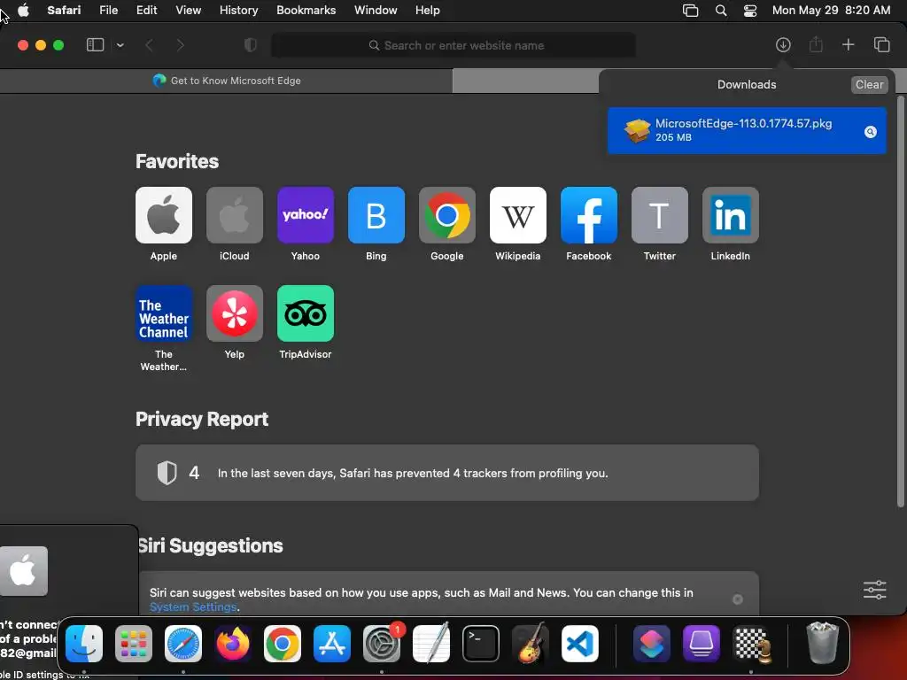Viewport: 907px width, 680px height.
Task: Open the History menu
Action: coord(238,11)
